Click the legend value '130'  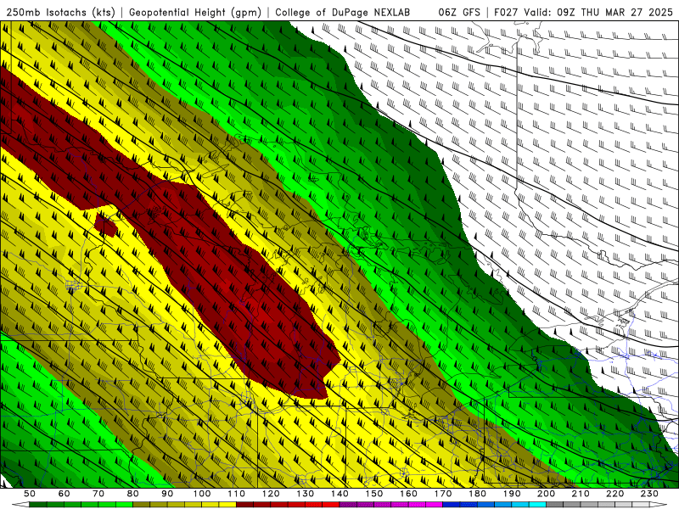306,494
